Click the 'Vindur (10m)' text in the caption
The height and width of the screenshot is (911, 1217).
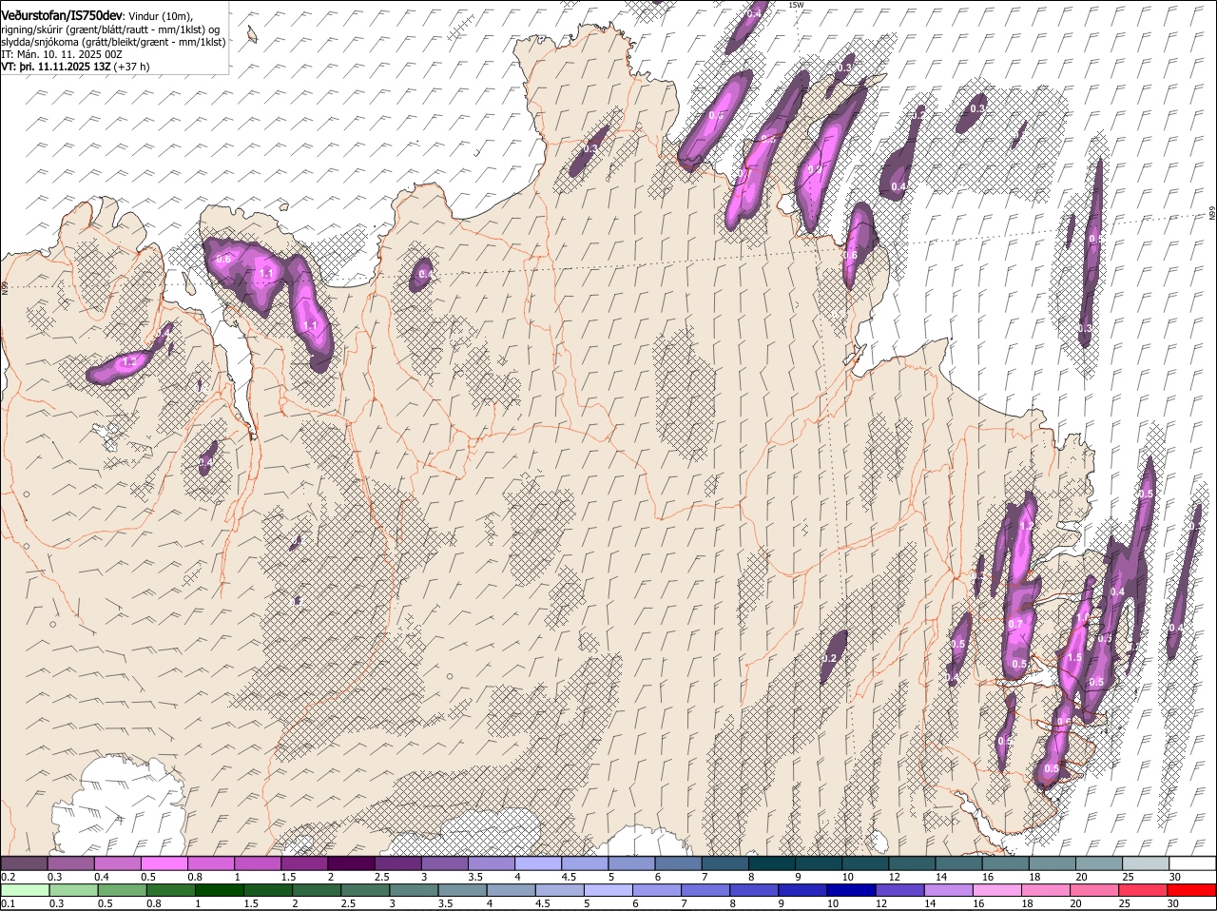(x=160, y=16)
